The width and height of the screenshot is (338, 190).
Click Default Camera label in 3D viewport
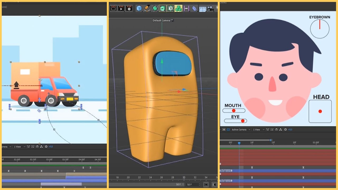click(161, 20)
